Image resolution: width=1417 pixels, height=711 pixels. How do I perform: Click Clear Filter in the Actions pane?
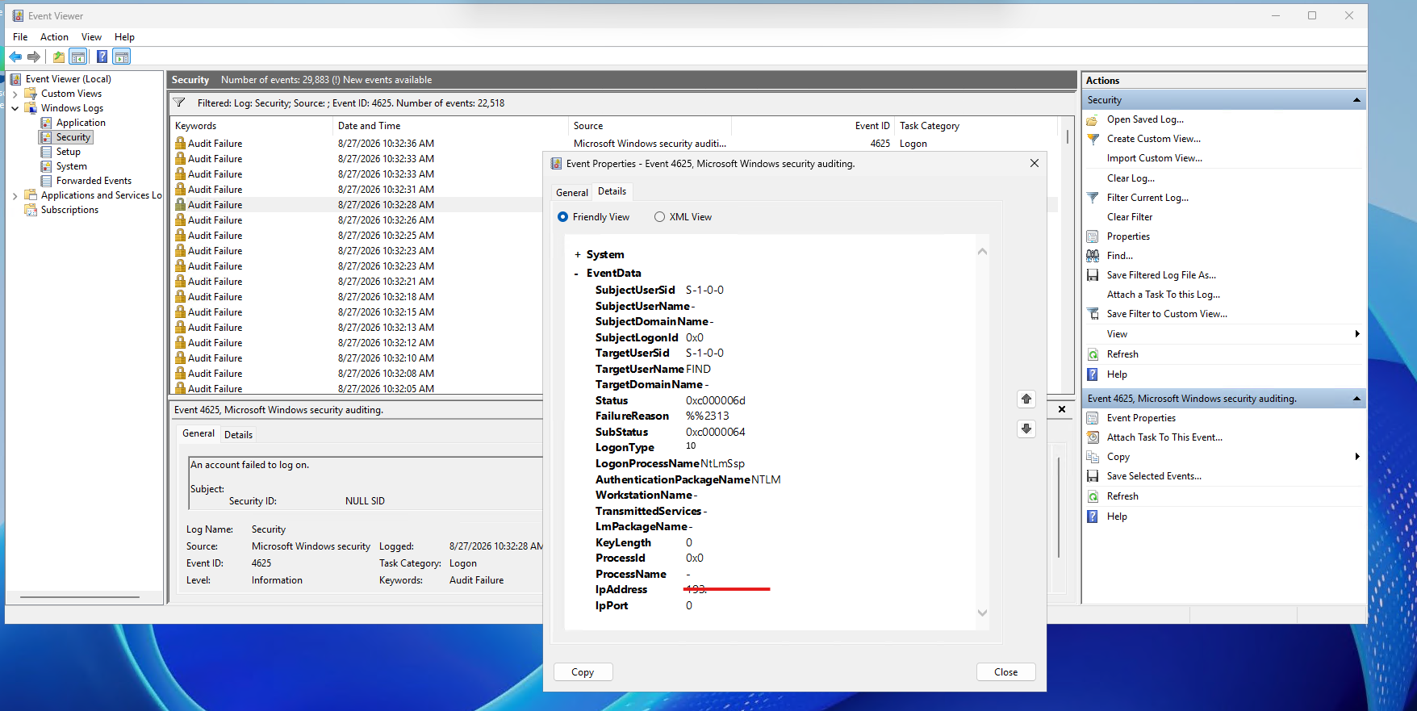1130,217
